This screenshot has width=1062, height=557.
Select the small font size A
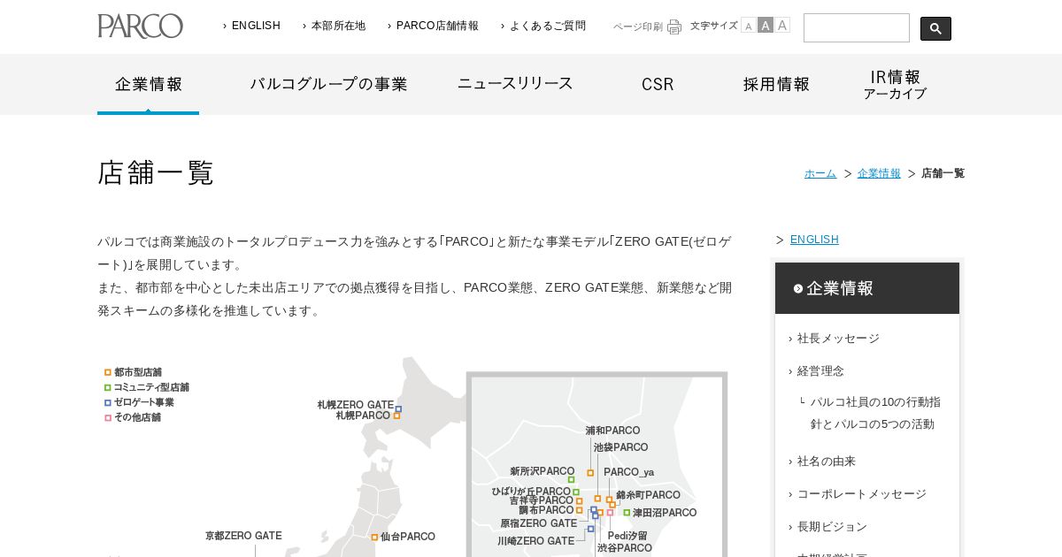[x=748, y=27]
